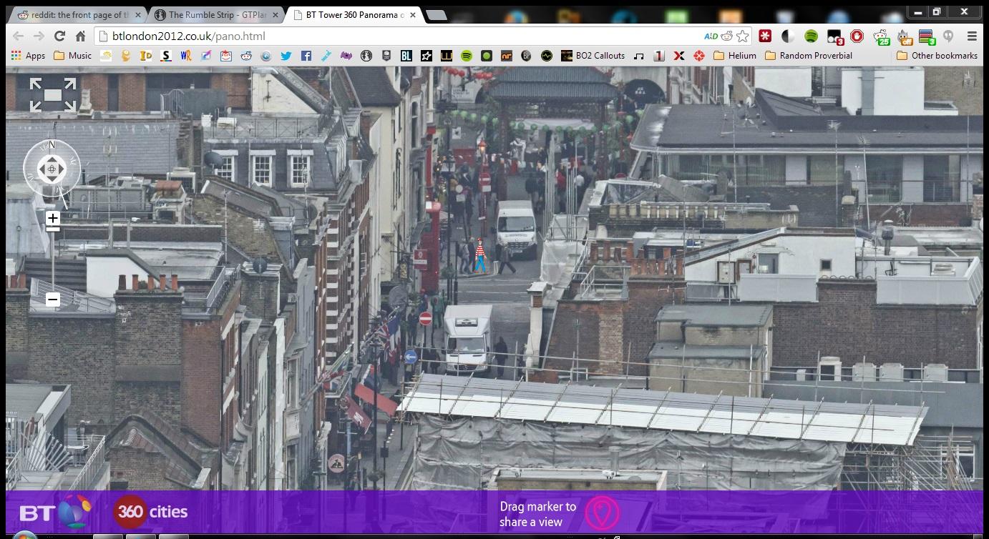Open the 360cities logo link
The image size is (989, 539).
[150, 512]
